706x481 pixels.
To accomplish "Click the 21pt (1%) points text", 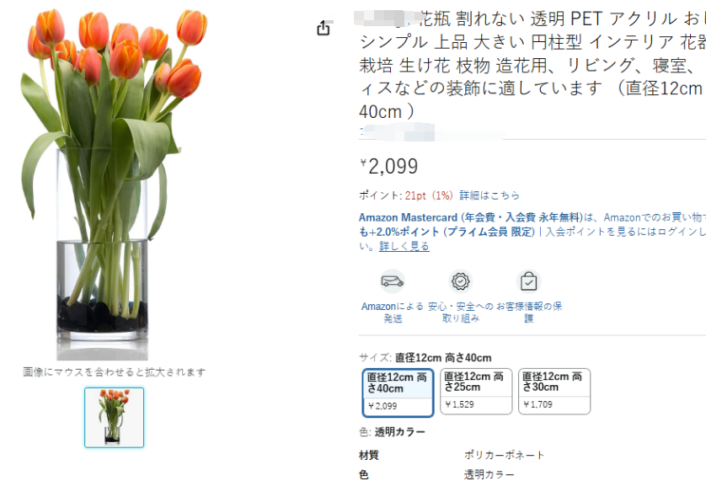I will (x=429, y=195).
